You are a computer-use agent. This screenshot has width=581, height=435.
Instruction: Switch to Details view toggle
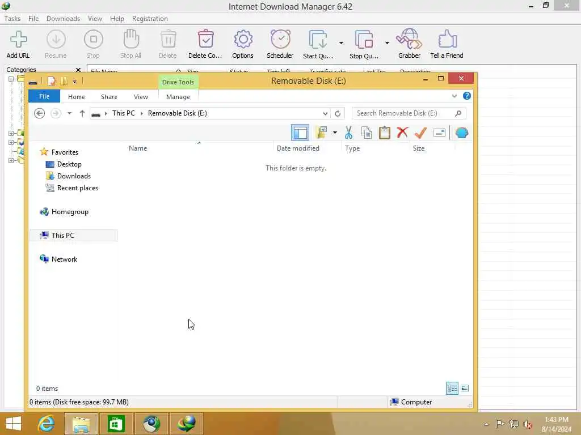[x=452, y=389]
